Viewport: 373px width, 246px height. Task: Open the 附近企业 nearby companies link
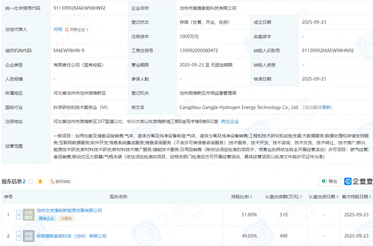(230, 121)
